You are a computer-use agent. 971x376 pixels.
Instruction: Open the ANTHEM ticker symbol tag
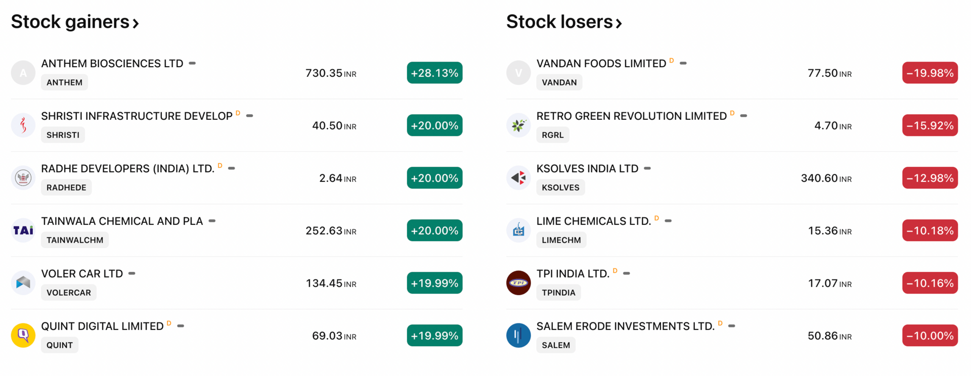click(64, 82)
